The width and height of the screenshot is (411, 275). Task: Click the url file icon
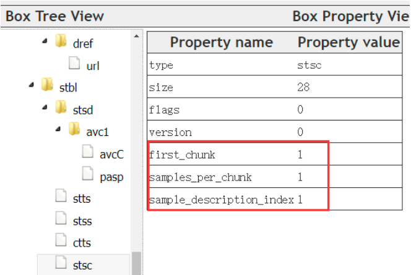(x=74, y=63)
